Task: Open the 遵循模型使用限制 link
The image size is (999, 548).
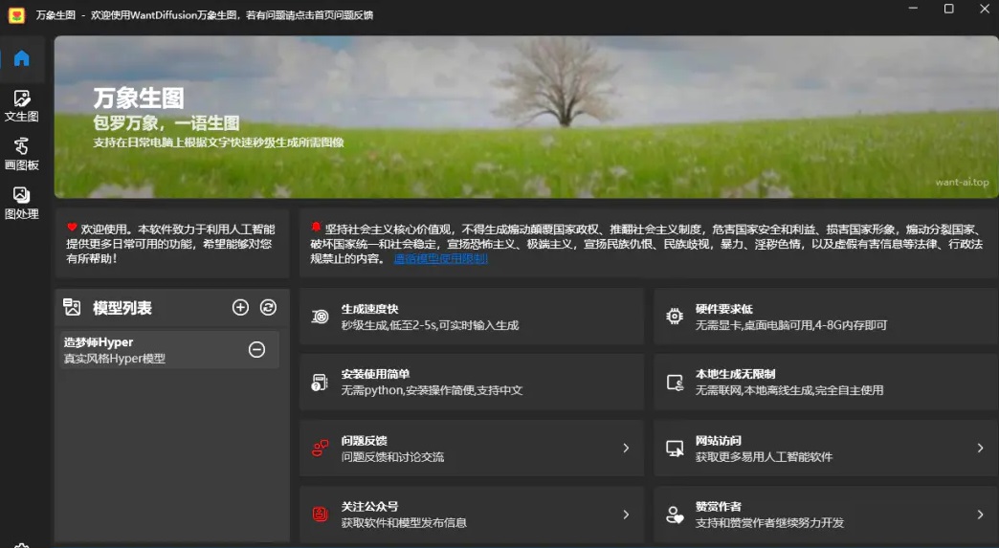Action: [440, 258]
